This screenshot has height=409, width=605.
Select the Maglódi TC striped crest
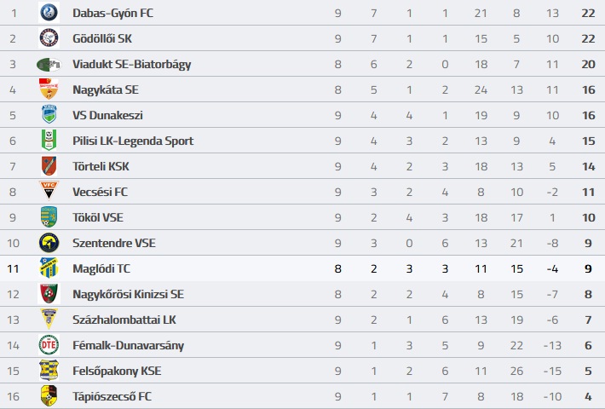[49, 268]
